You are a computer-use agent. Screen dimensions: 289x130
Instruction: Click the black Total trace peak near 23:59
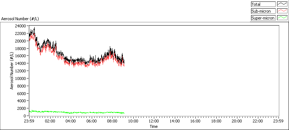click(x=34, y=28)
